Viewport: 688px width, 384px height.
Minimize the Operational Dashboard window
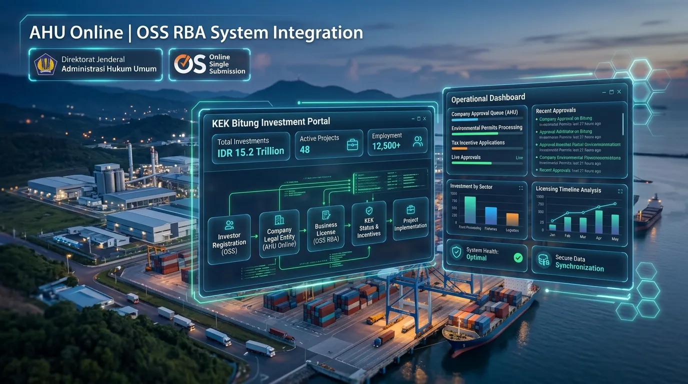[x=604, y=92]
